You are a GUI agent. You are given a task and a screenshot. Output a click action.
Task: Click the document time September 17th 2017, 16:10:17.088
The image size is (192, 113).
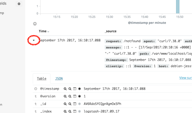coord(70,40)
